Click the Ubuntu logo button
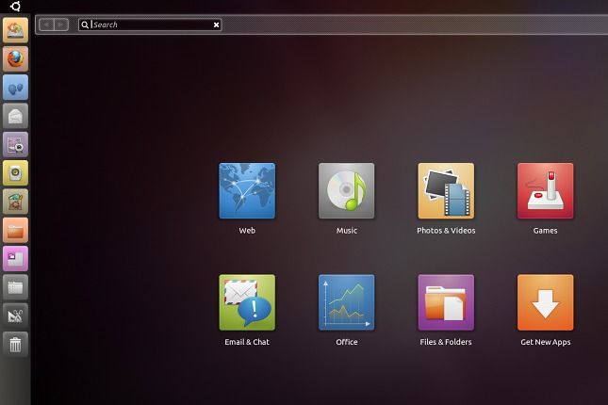This screenshot has width=608, height=405. tap(16, 7)
